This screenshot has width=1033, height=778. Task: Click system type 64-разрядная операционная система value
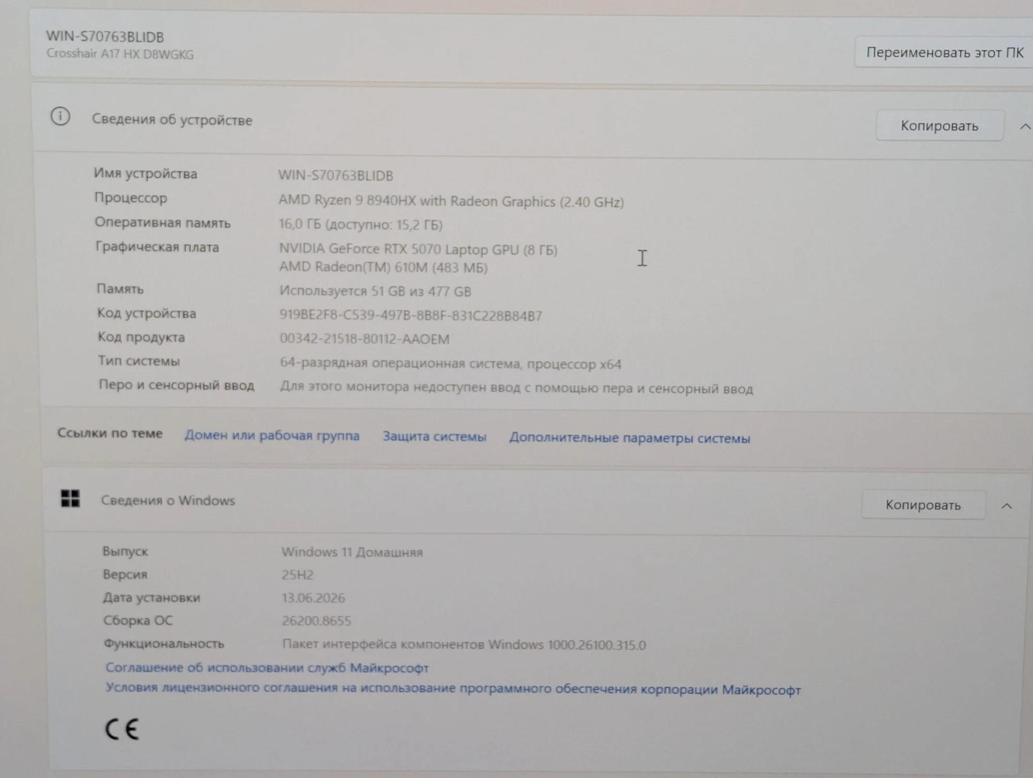(x=450, y=364)
